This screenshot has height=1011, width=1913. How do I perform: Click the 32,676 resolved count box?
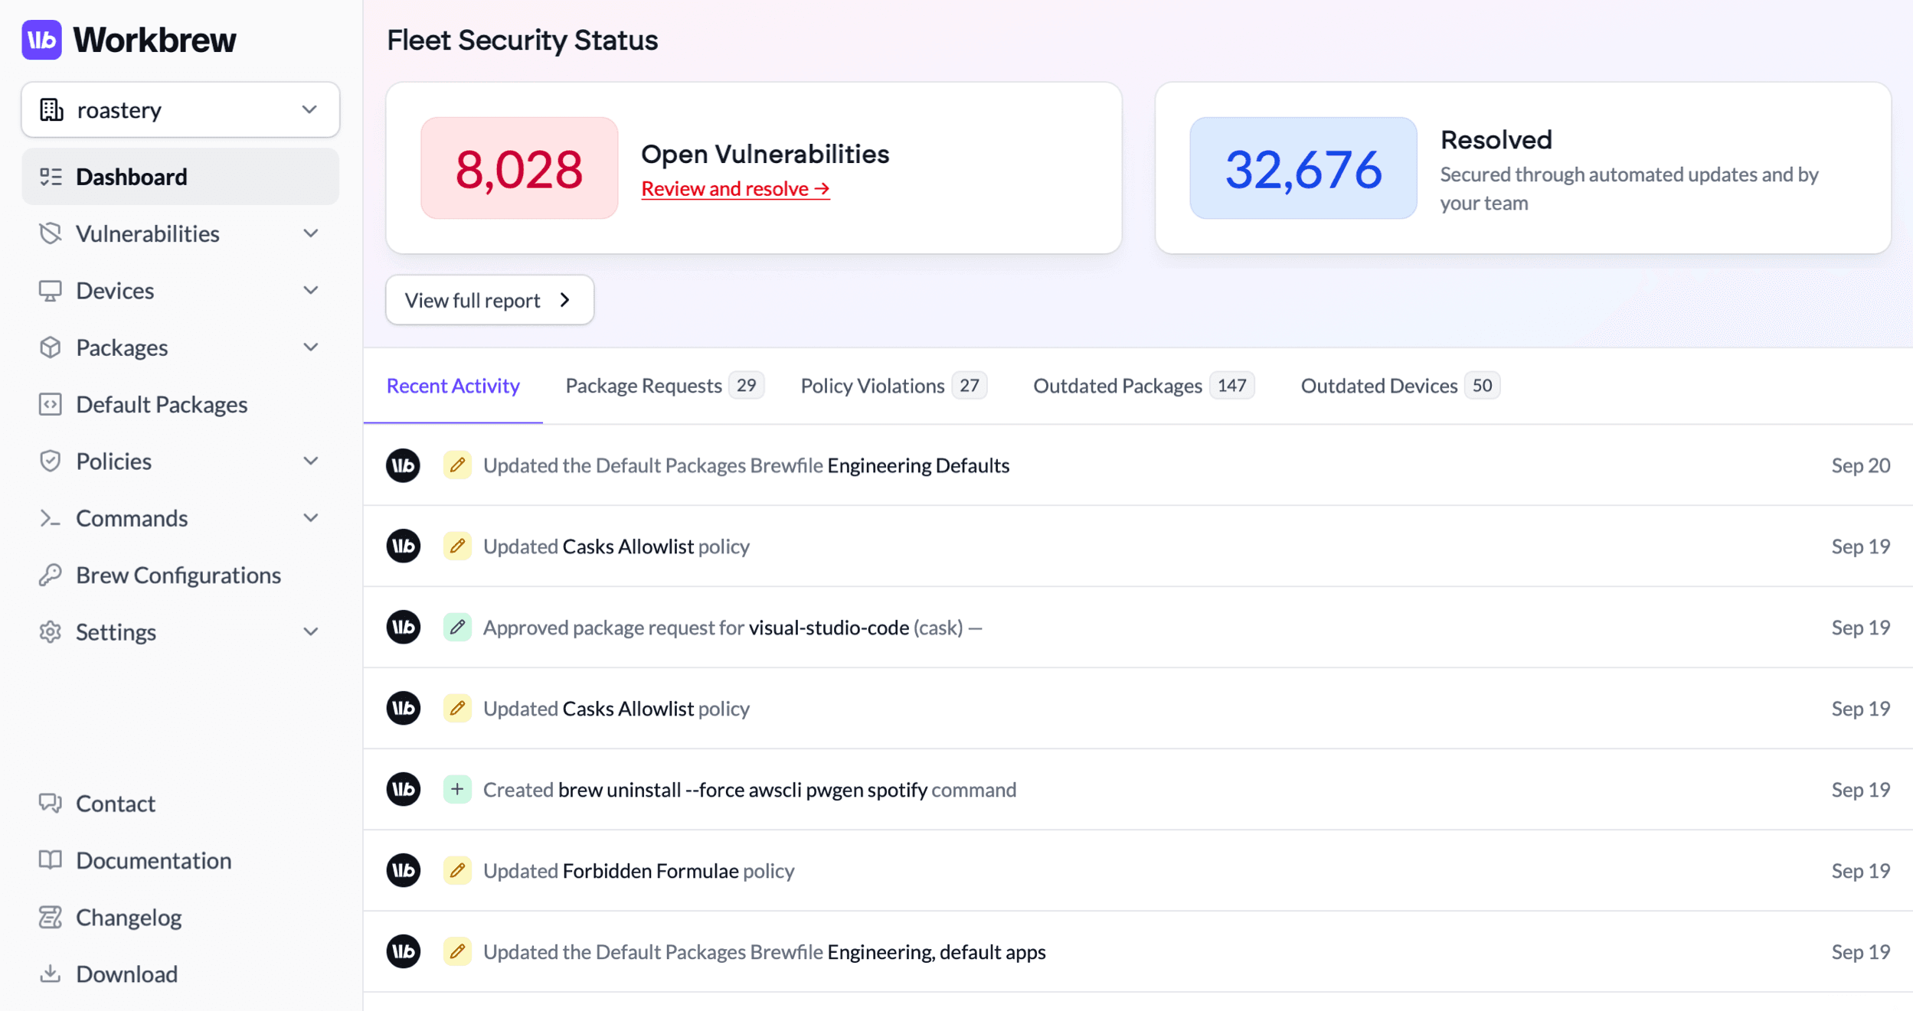click(x=1303, y=168)
